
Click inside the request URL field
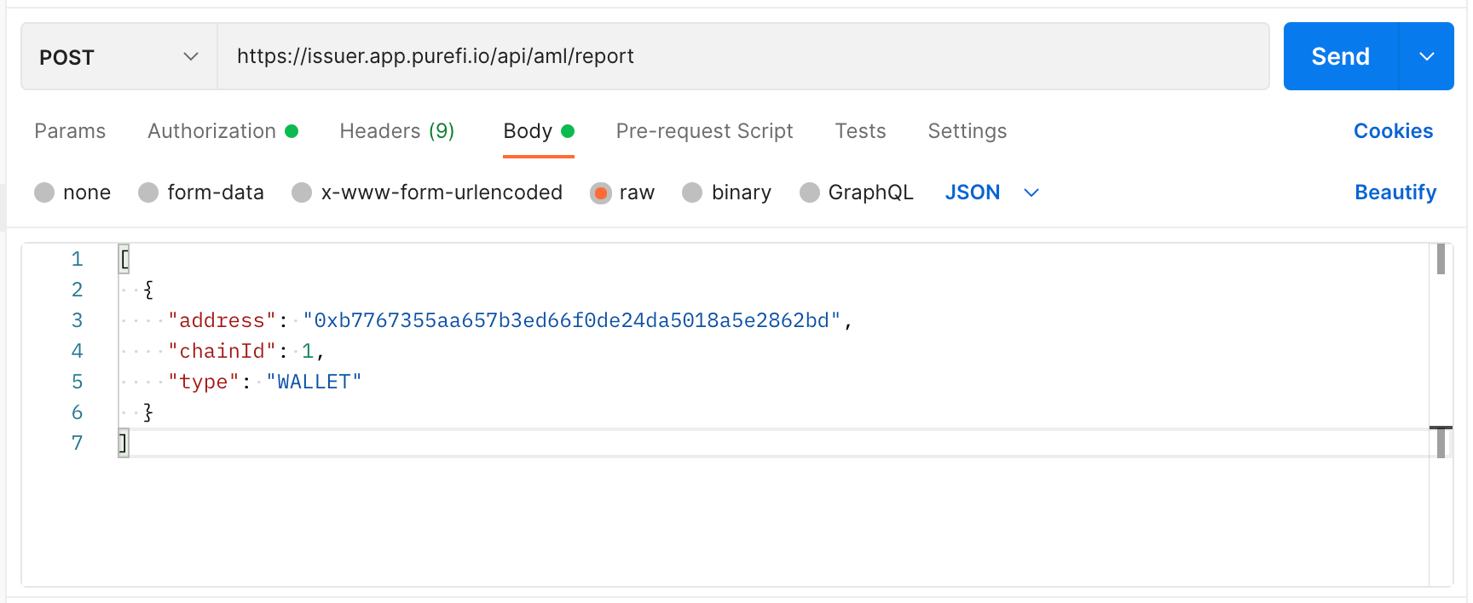[597, 56]
